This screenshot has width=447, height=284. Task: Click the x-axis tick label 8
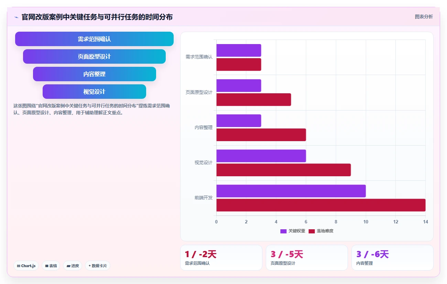point(336,222)
